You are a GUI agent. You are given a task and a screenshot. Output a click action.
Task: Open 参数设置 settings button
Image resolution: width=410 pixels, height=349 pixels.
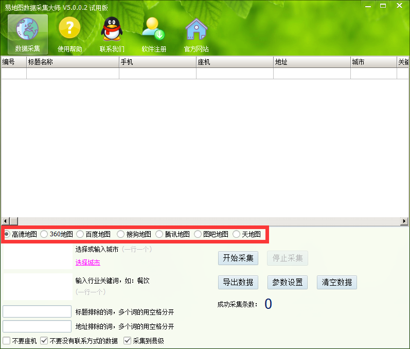coord(288,283)
